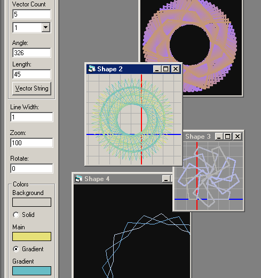Select the Gradient color radio button

[x=16, y=249]
